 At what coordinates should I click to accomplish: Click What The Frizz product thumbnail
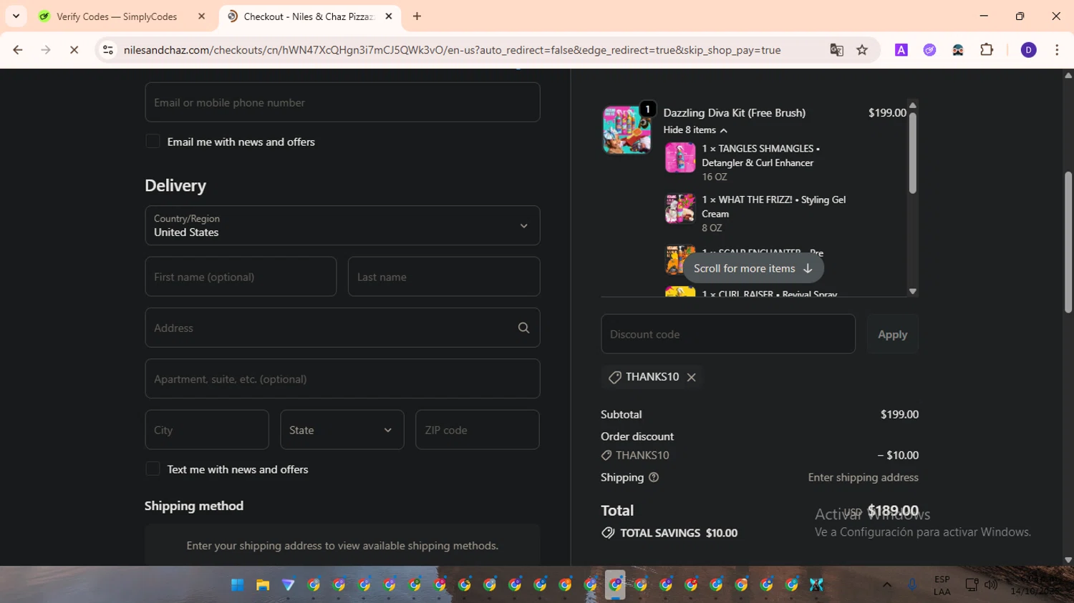click(680, 209)
